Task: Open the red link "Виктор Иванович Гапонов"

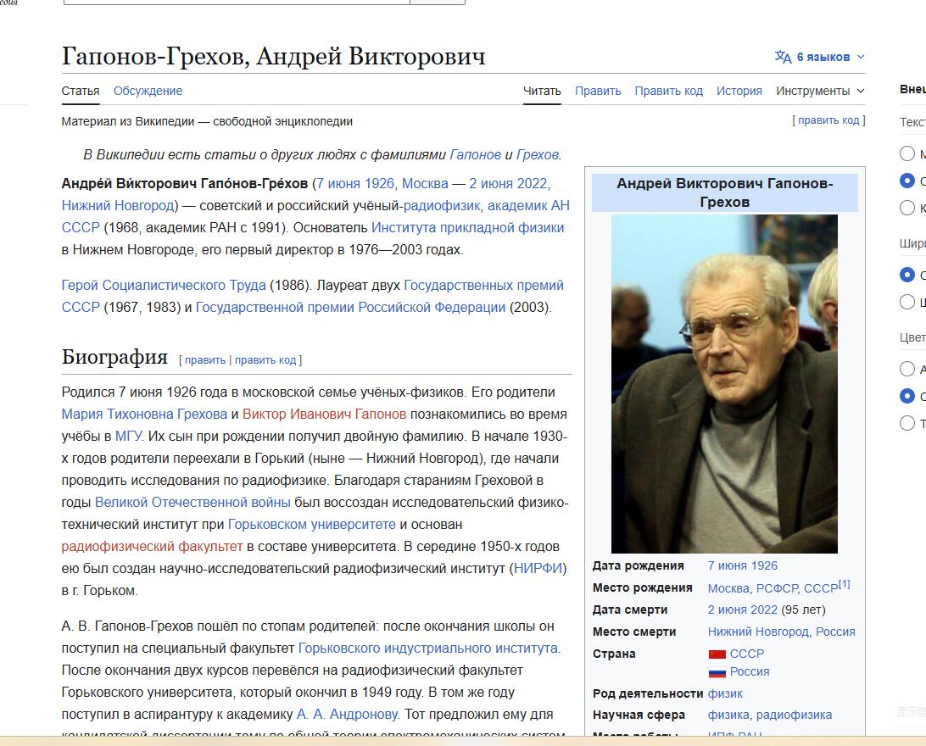Action: tap(324, 414)
